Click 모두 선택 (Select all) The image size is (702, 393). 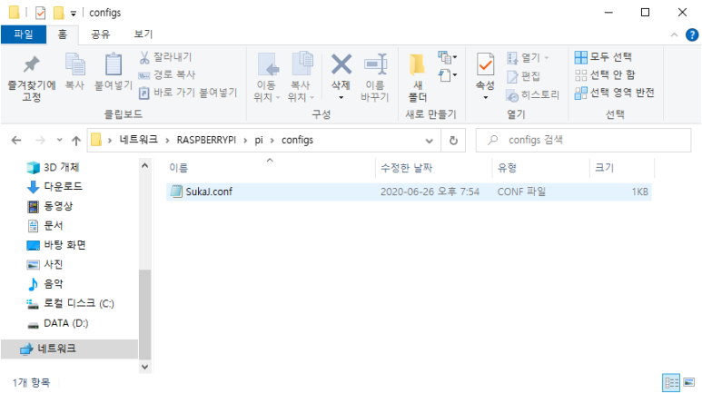[x=604, y=57]
